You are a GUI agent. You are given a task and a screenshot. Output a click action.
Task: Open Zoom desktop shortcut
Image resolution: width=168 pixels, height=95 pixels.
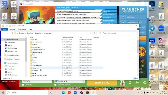coord(161,30)
